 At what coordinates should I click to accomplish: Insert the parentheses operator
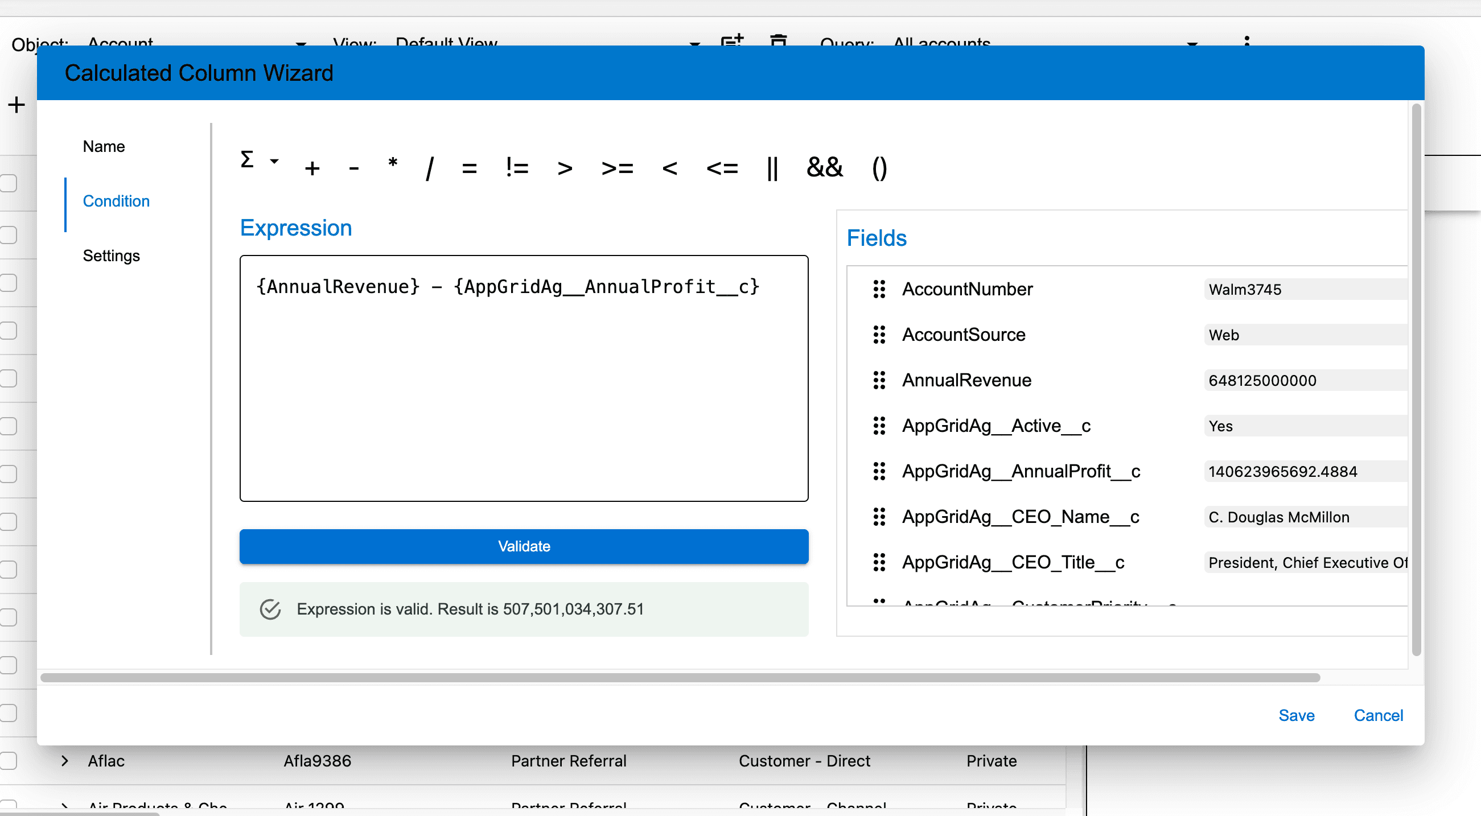click(x=879, y=168)
